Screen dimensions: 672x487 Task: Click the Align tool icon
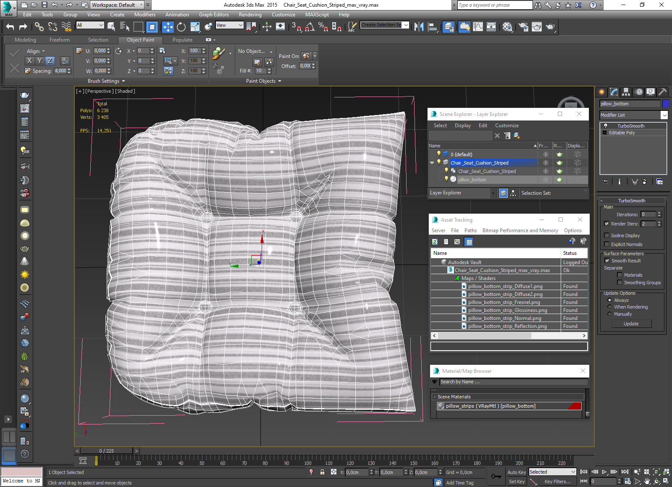tap(433, 27)
